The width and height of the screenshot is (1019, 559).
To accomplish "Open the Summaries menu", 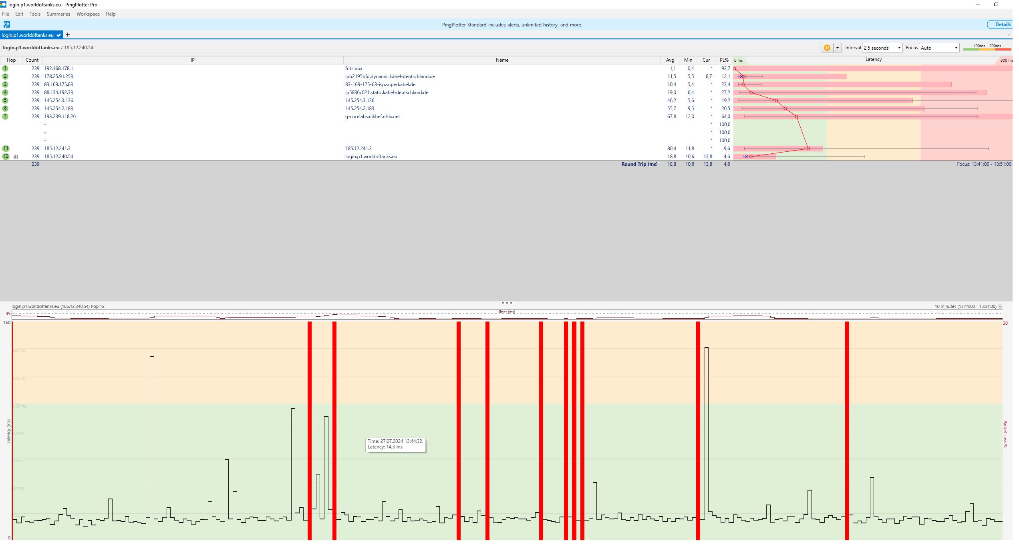I will tap(59, 14).
